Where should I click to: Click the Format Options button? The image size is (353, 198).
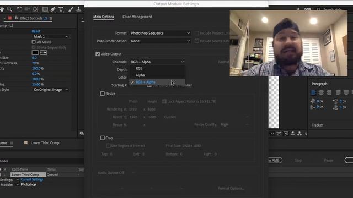[x=231, y=188]
